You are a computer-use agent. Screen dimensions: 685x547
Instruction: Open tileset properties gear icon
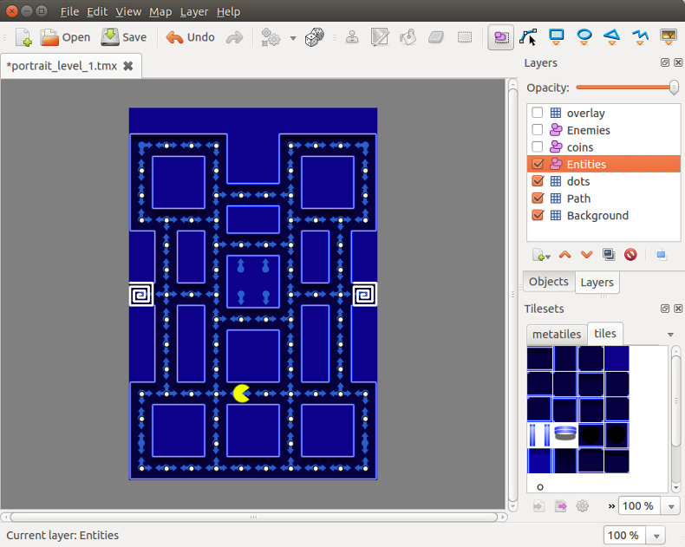[x=583, y=506]
